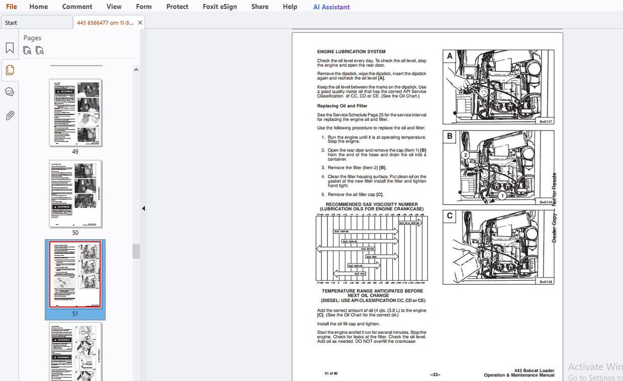623x381 pixels.
Task: Open the Attachments panel
Action: click(10, 115)
